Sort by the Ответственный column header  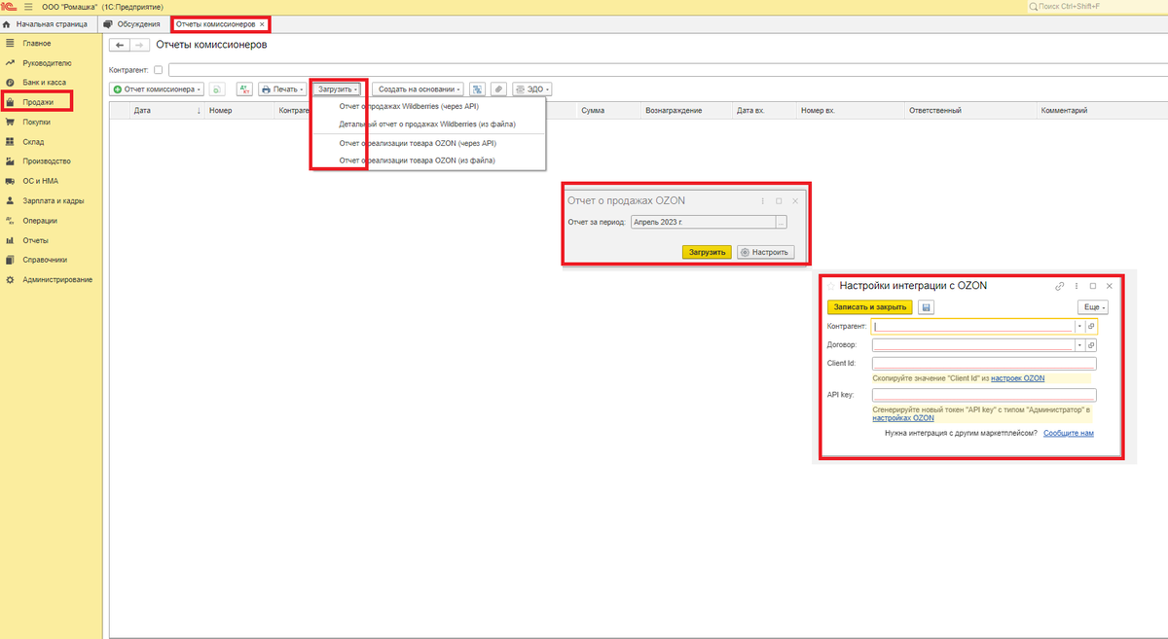tap(935, 111)
